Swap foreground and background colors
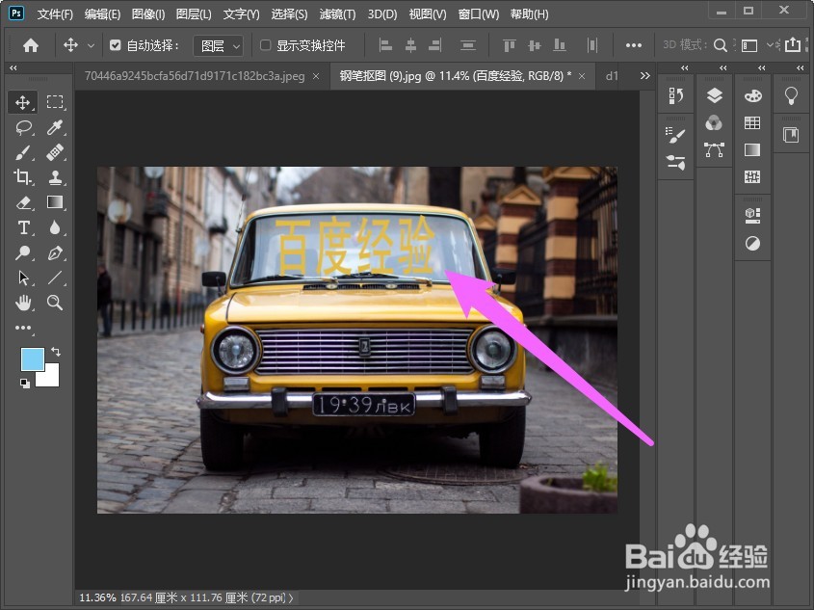 56,352
